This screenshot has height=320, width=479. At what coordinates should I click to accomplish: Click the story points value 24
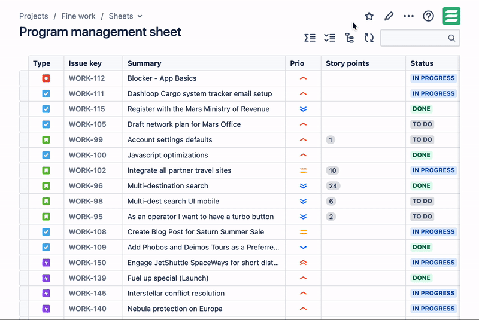333,186
